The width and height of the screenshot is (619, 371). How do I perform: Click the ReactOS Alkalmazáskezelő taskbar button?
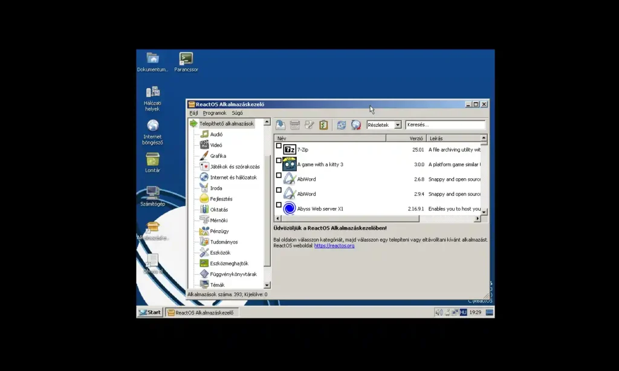202,312
